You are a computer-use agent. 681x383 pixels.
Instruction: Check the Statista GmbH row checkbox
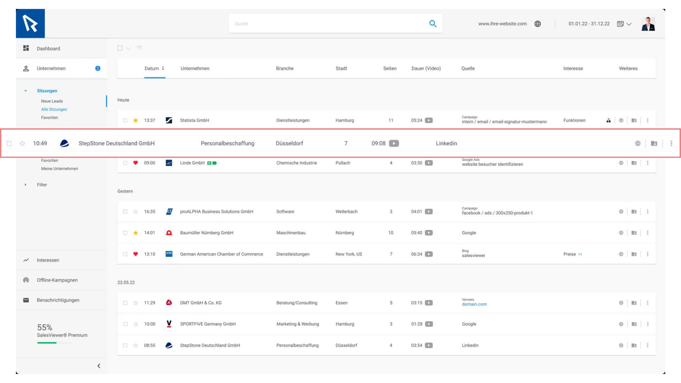[125, 120]
